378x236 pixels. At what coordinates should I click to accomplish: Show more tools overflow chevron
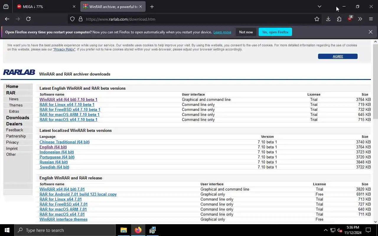click(x=360, y=19)
